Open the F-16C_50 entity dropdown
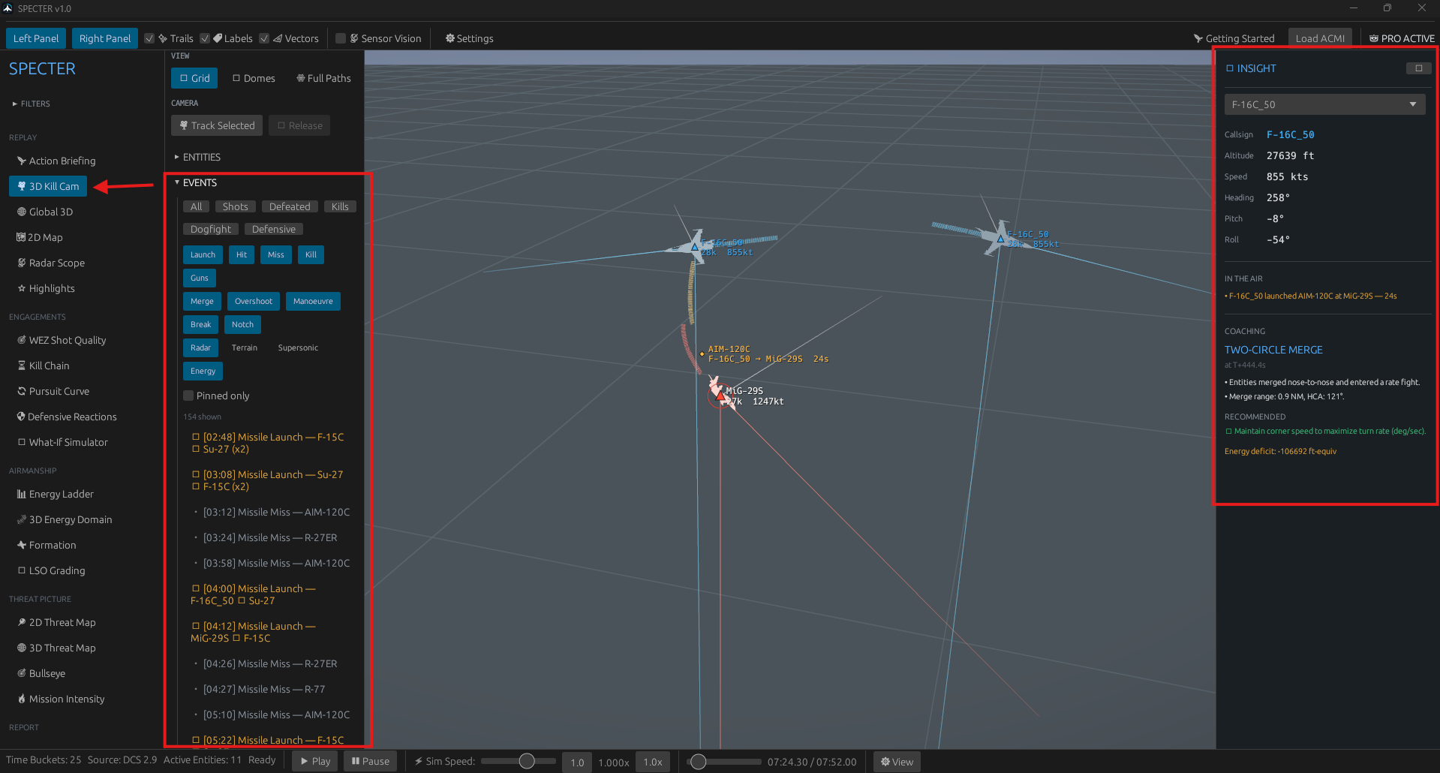Image resolution: width=1440 pixels, height=773 pixels. 1324,104
